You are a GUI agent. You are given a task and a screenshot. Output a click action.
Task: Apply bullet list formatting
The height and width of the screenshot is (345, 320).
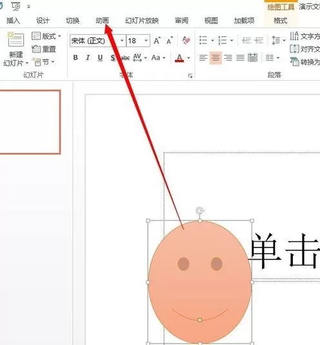[203, 41]
